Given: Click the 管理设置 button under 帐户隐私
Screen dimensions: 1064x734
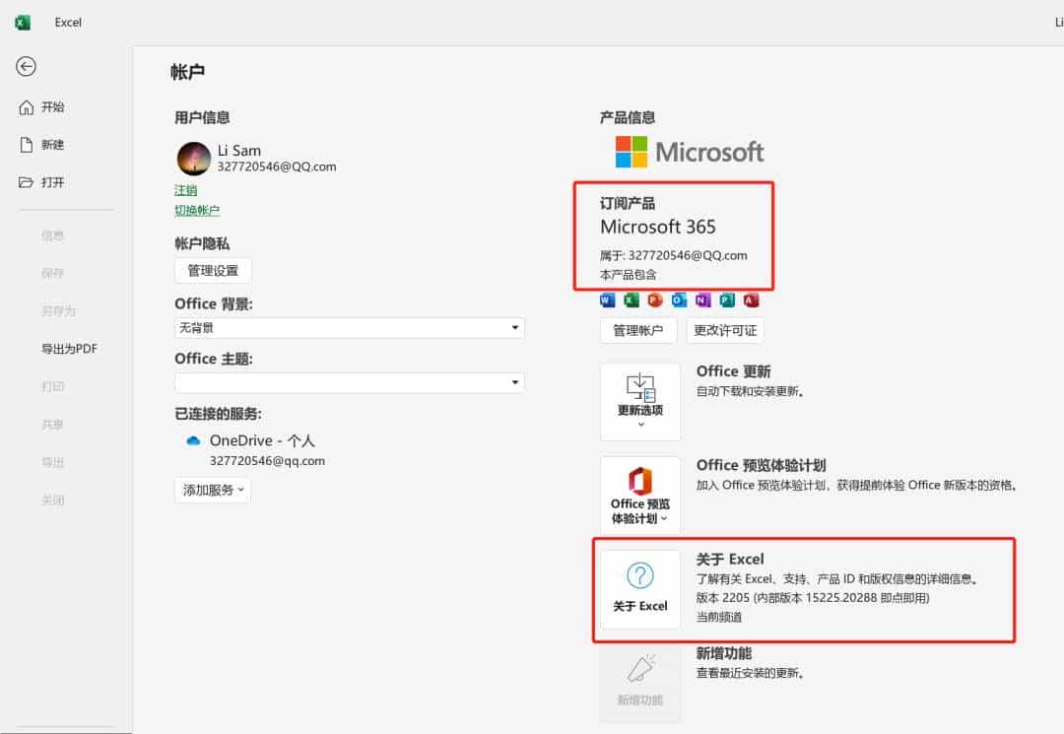Looking at the screenshot, I should 213,270.
